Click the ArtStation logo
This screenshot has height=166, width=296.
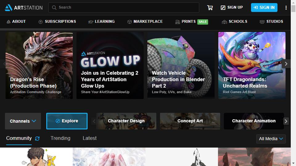point(24,7)
